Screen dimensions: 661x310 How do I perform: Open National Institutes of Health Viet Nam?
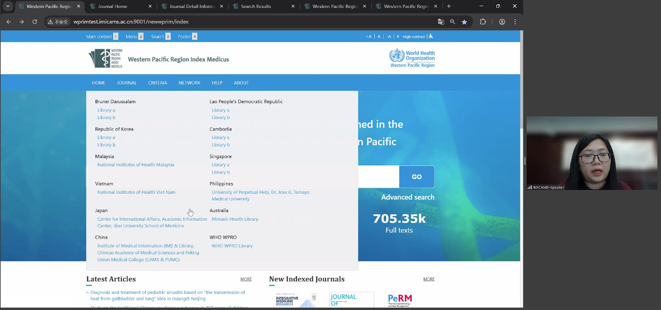(136, 192)
